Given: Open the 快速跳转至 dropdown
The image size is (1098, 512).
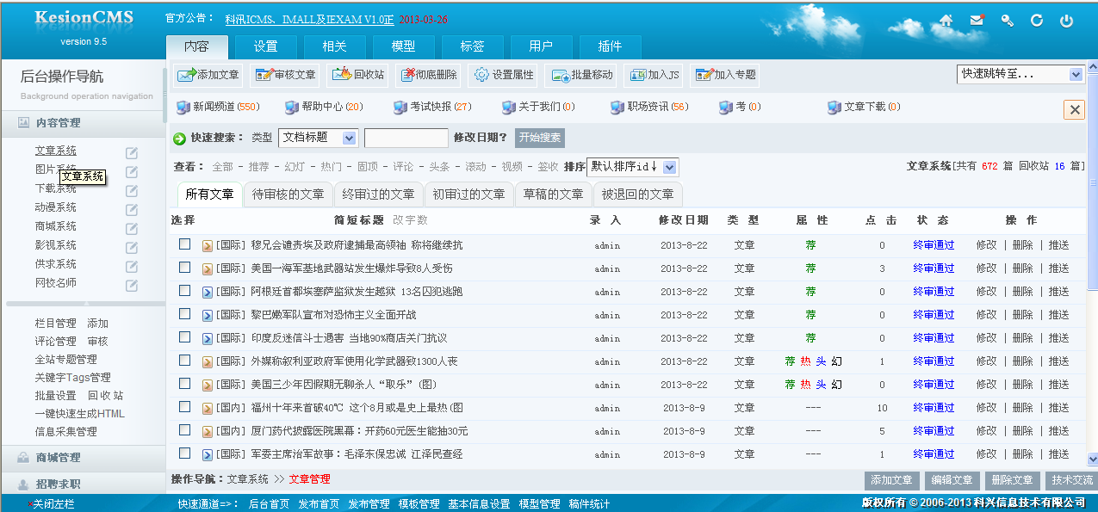Looking at the screenshot, I should [x=1020, y=75].
